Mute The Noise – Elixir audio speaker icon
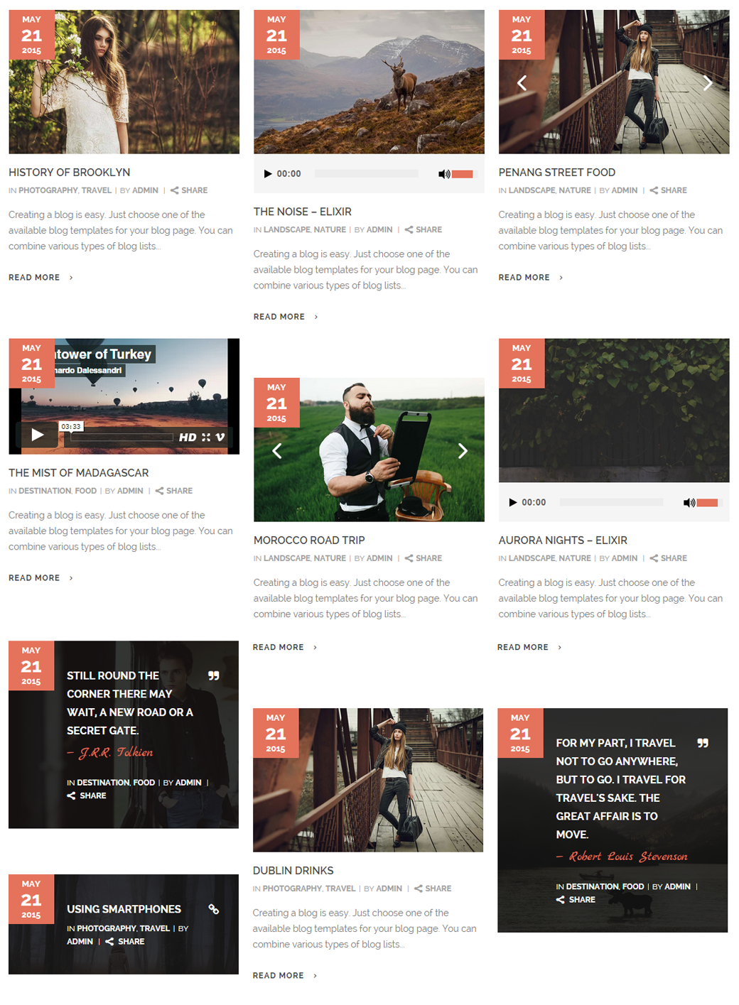The image size is (739, 1005). tap(444, 174)
